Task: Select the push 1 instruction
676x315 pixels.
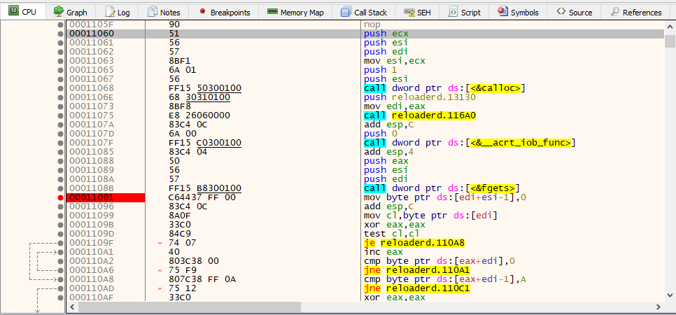Action: 380,70
